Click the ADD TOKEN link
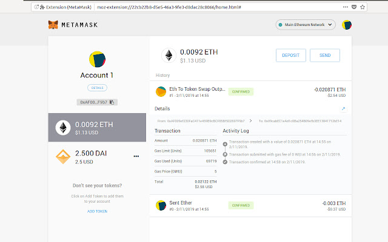Viewport: 388px width, 242px height. [x=98, y=211]
